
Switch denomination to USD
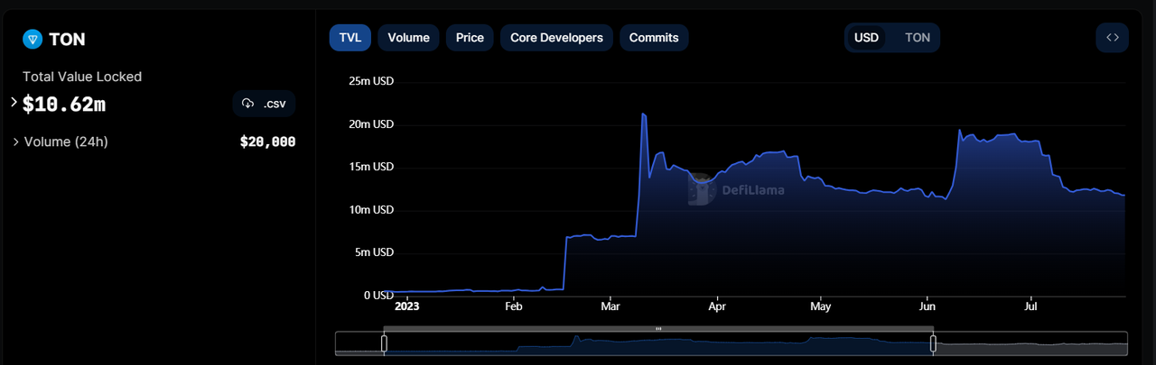[x=866, y=38]
